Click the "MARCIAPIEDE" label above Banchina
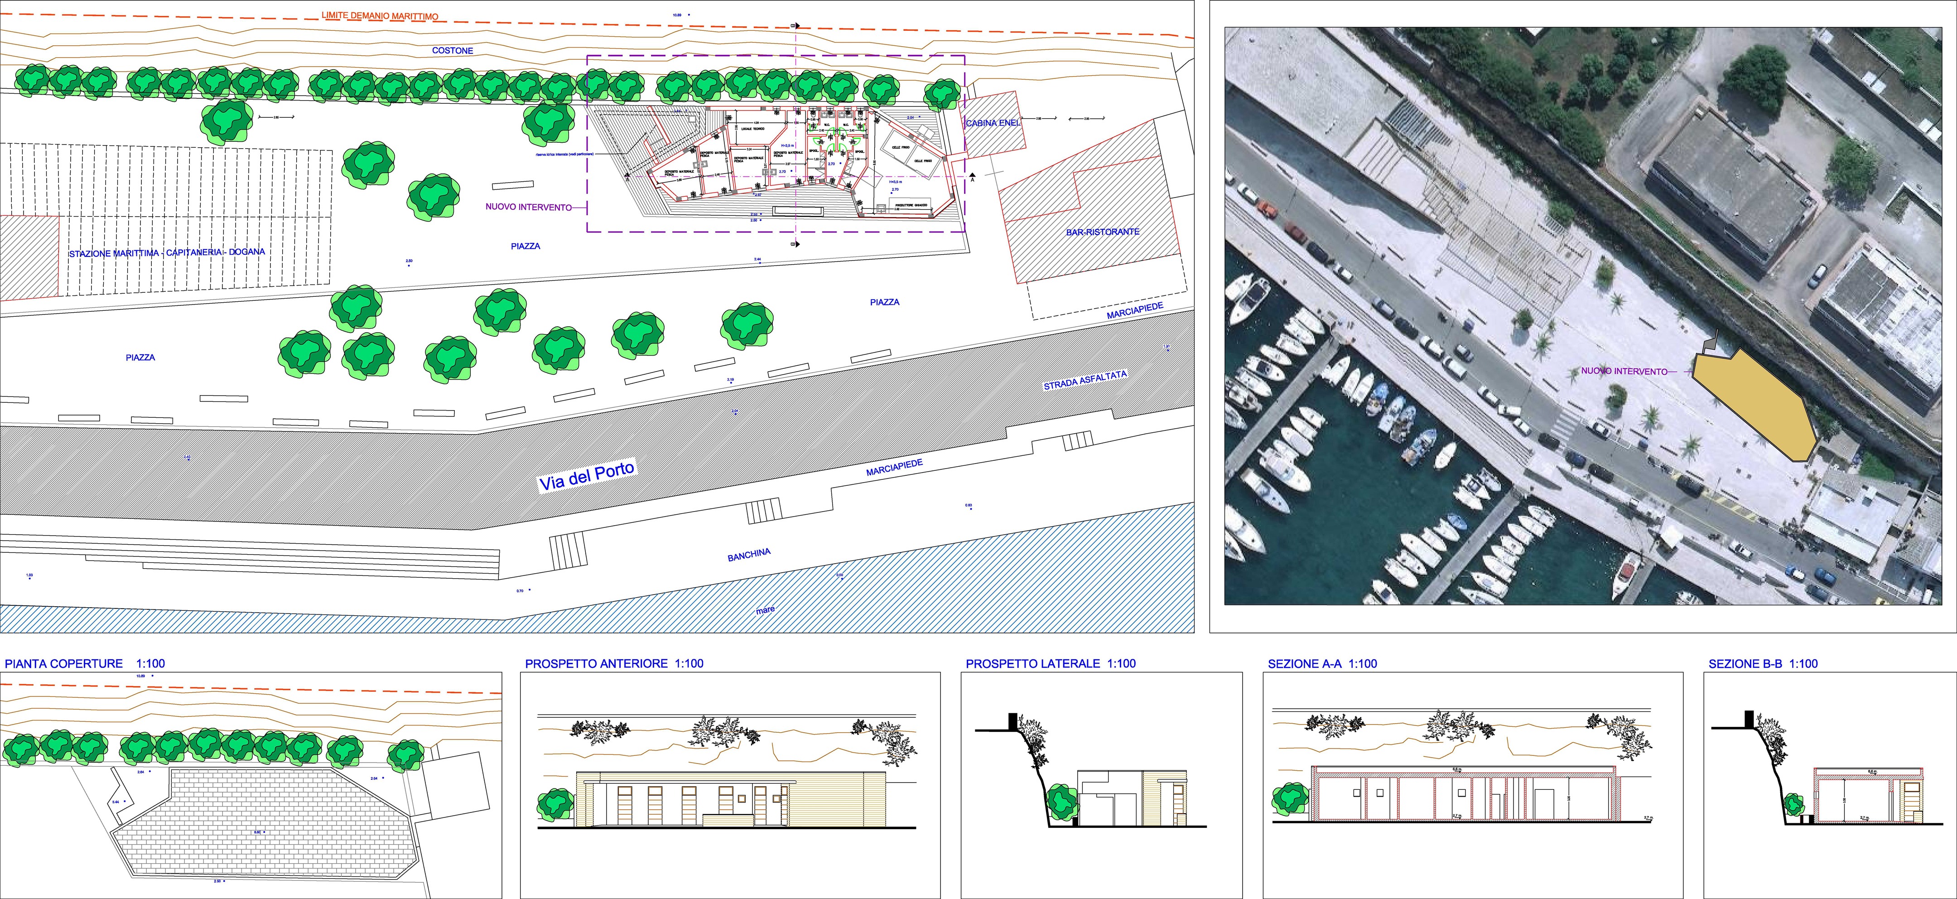Image resolution: width=1957 pixels, height=899 pixels. (x=894, y=468)
